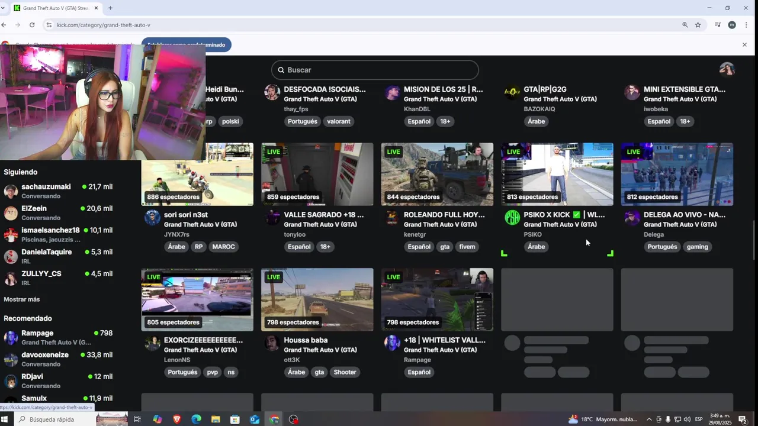Image resolution: width=758 pixels, height=426 pixels.
Task: Open RDjavi's recommended channel avatar
Action: pos(11,381)
